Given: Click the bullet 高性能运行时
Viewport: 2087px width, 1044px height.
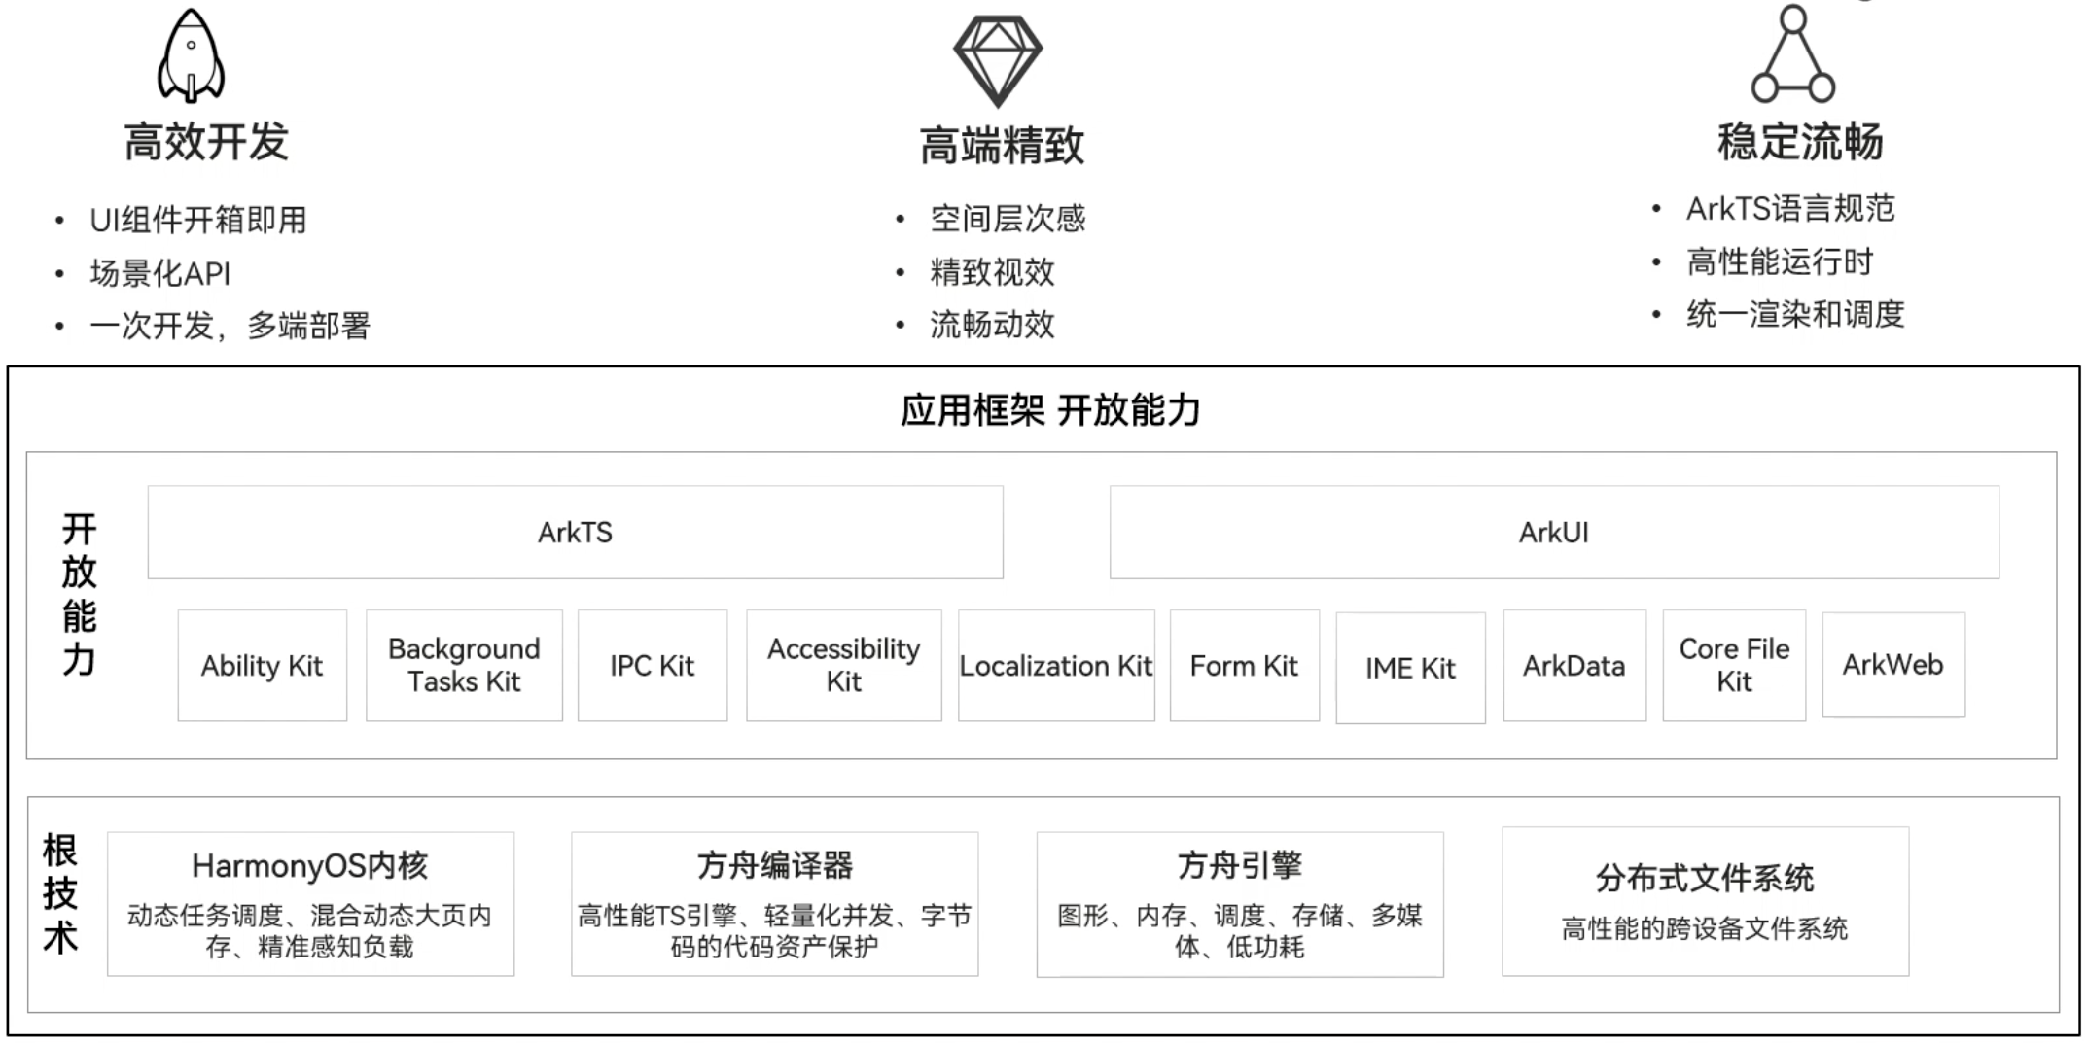Looking at the screenshot, I should coord(1780,262).
